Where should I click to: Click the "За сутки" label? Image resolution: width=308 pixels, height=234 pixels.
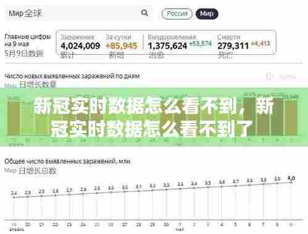click(119, 37)
